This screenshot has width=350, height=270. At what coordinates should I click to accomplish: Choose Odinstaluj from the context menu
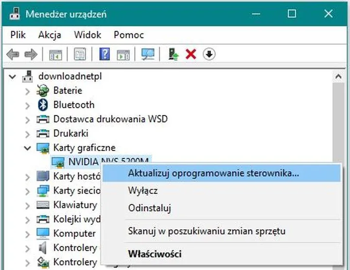tap(222, 208)
